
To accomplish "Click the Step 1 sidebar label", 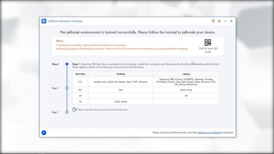I will pyautogui.click(x=55, y=64).
